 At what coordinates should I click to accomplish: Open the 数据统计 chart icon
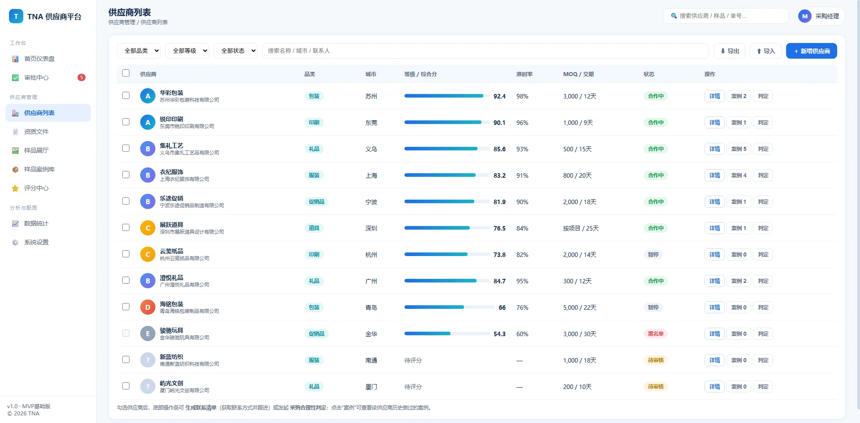15,223
